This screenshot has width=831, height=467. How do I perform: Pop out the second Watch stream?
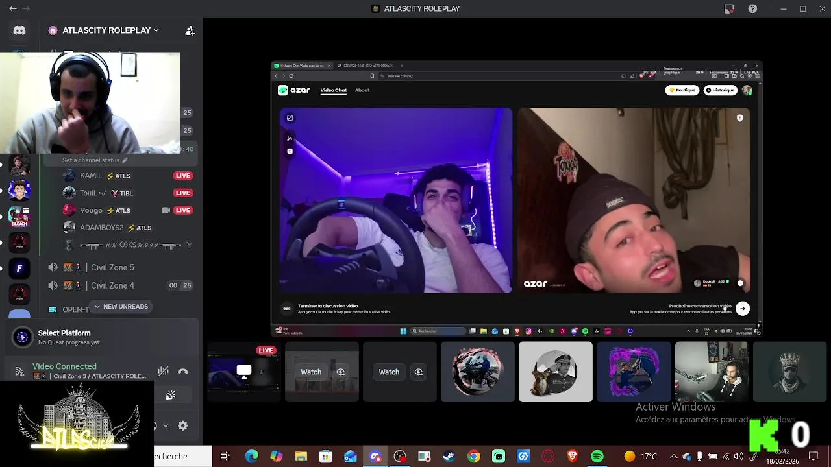419,372
